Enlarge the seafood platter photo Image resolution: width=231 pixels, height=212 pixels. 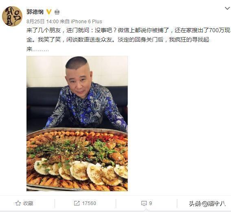click(x=77, y=124)
